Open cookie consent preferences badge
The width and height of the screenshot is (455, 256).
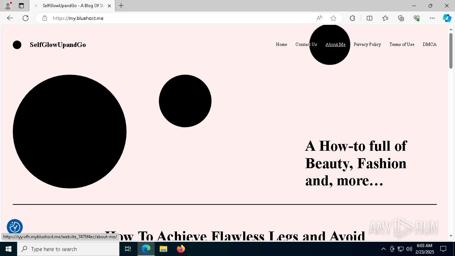[x=15, y=227]
